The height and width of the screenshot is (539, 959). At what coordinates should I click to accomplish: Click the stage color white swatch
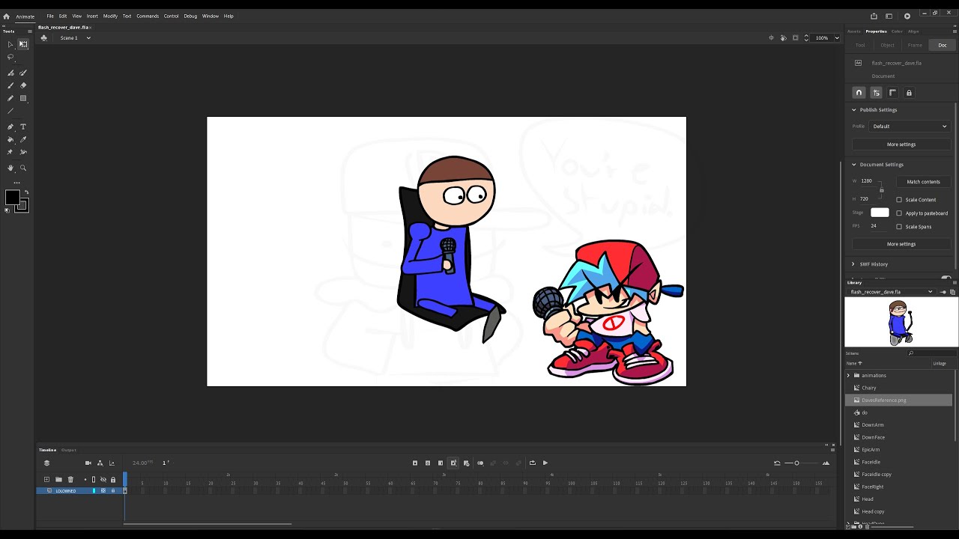880,213
